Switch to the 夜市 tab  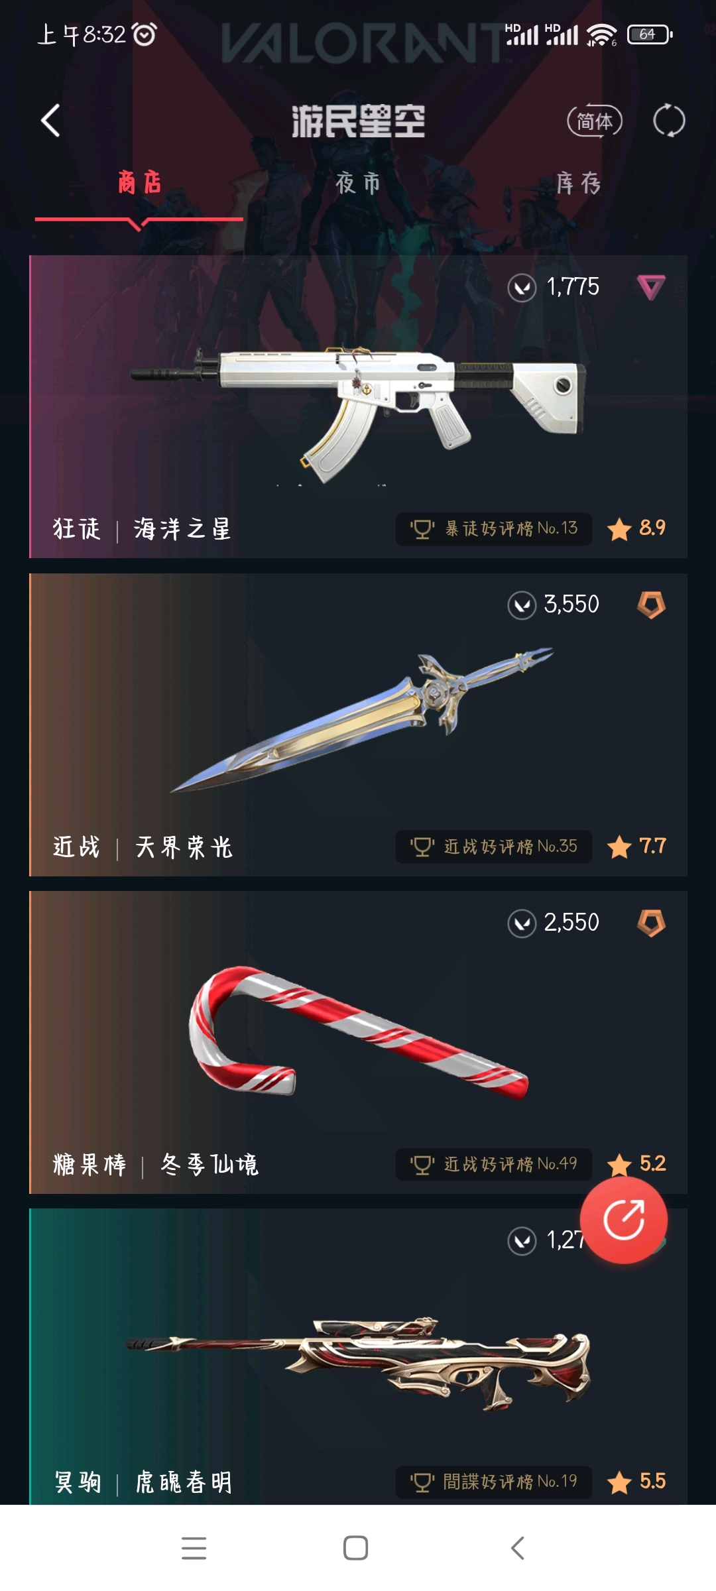(x=358, y=183)
